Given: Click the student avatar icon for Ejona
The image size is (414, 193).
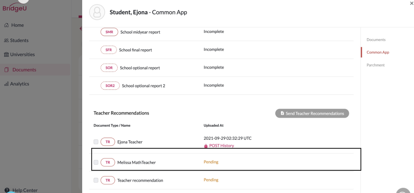Looking at the screenshot, I should pyautogui.click(x=97, y=13).
